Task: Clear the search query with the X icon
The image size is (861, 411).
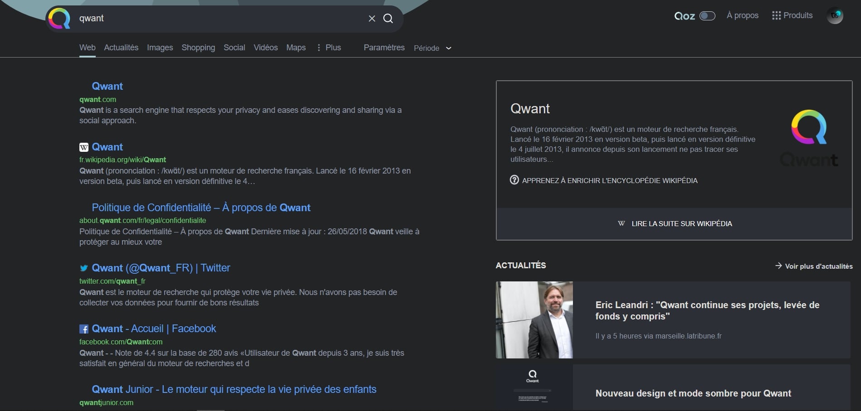Action: click(x=372, y=18)
